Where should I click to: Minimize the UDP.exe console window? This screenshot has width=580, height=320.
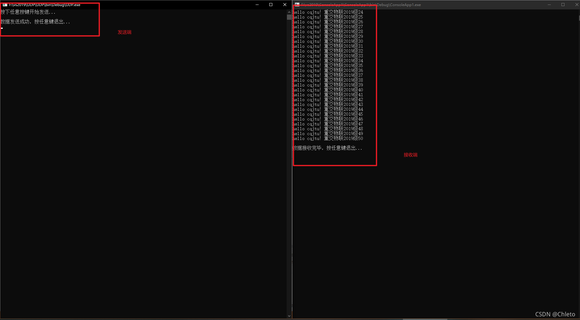tap(257, 5)
